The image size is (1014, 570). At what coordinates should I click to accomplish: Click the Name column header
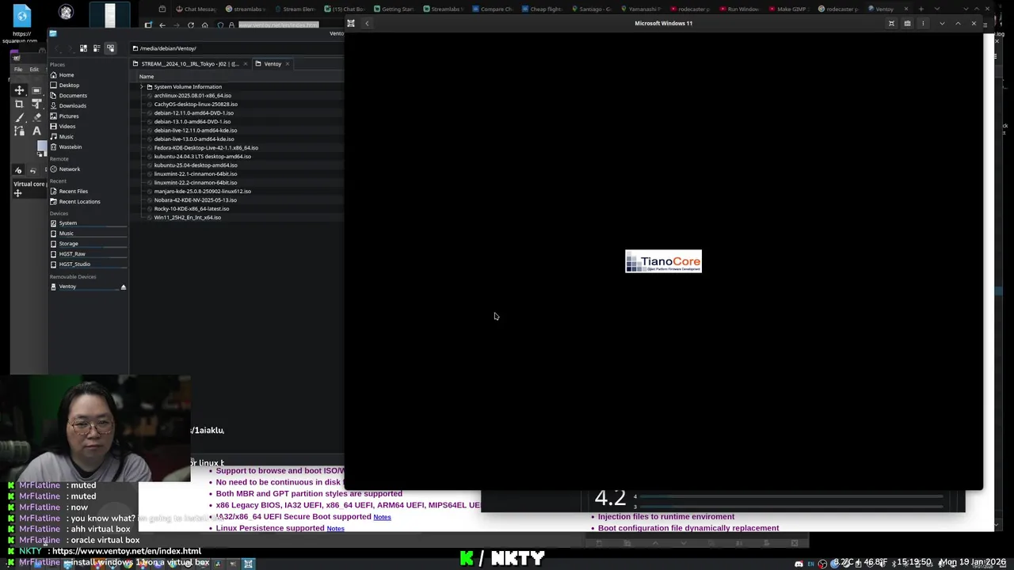coord(147,77)
